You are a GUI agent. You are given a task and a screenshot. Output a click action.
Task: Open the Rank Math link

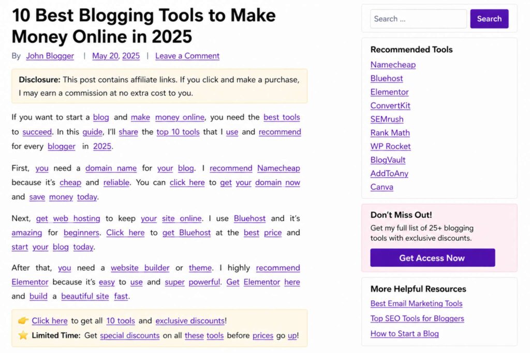coord(389,133)
